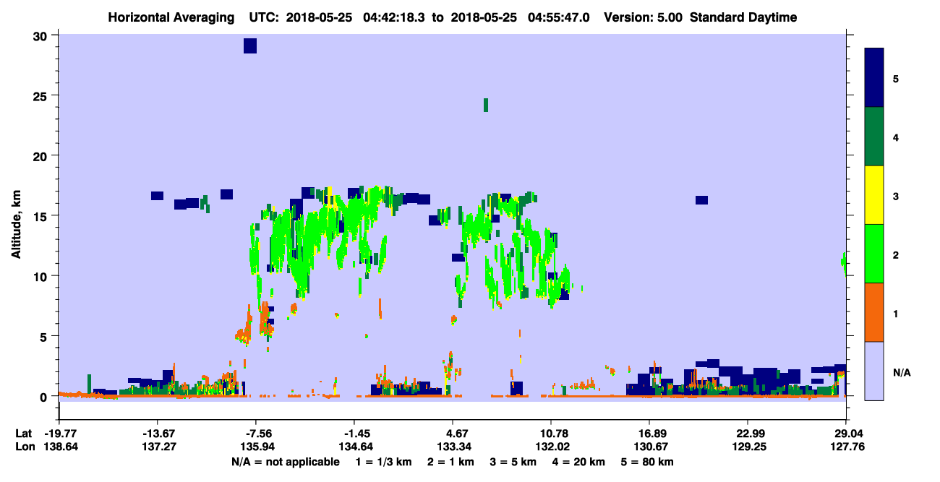
Task: Click the start time '04:42:18.3' in the title
Action: pos(396,17)
